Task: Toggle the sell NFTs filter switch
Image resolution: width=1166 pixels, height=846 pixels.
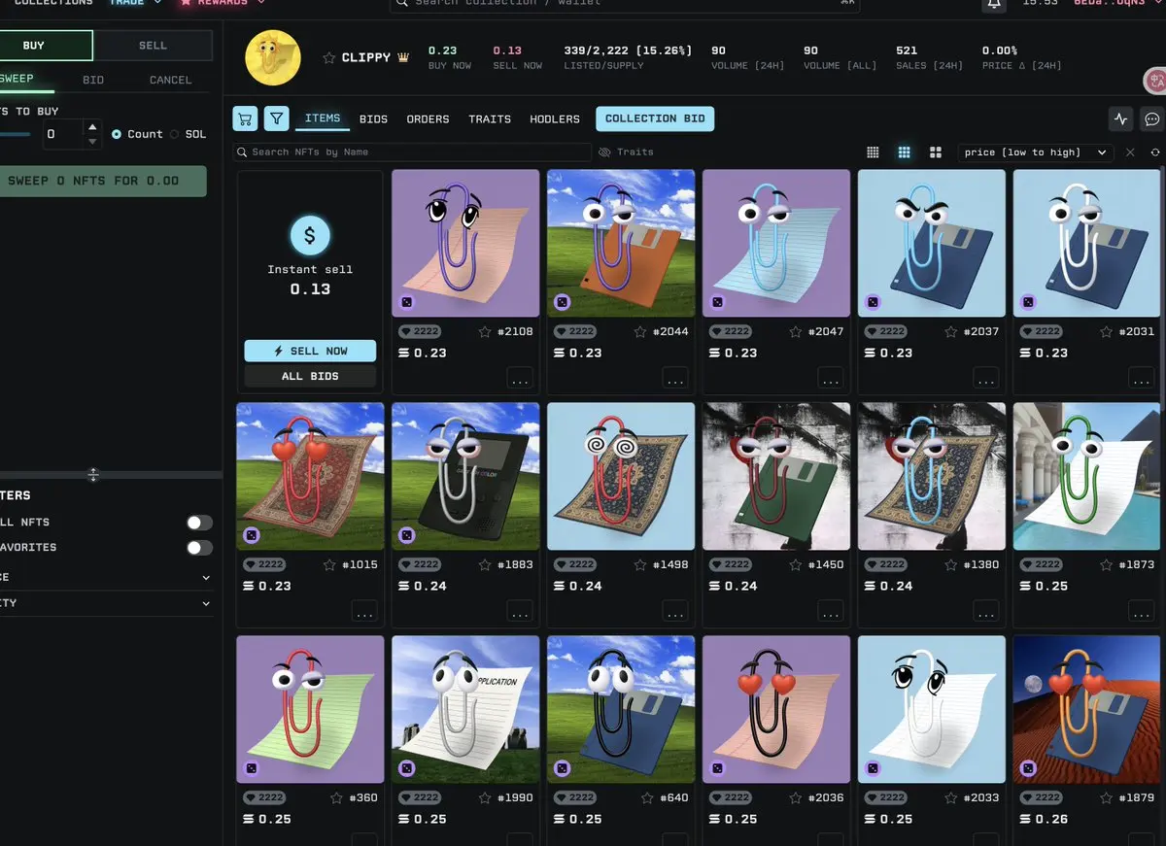Action: [199, 523]
